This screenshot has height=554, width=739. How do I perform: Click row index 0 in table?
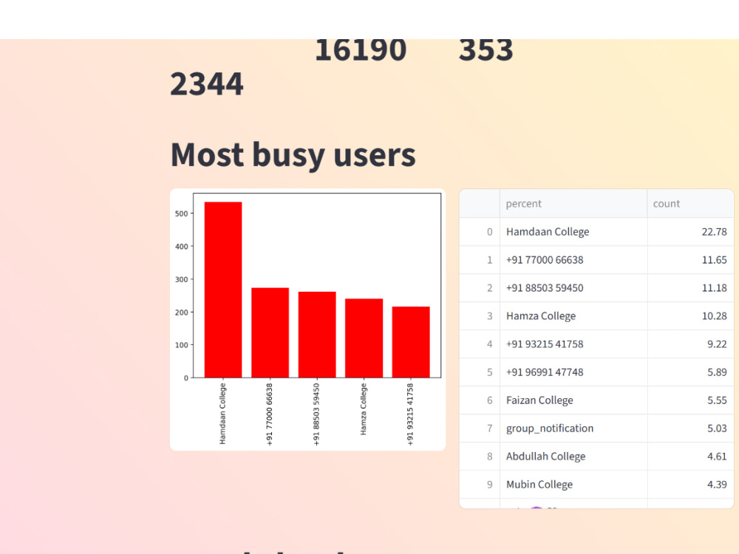(x=480, y=232)
